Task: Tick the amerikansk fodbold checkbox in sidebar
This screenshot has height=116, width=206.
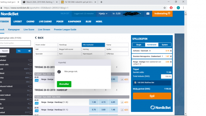Action: click(x=31, y=86)
